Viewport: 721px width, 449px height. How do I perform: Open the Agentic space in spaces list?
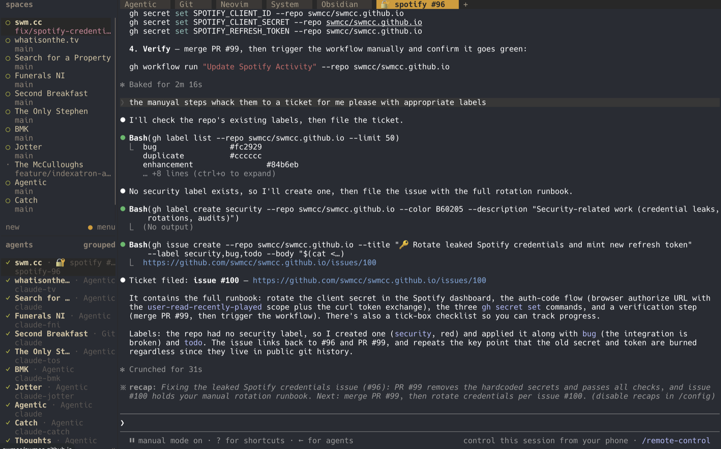coord(58,186)
